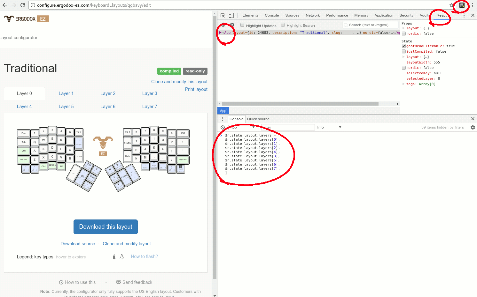Screen dimensions: 477x297
Task: Toggle the nordic checkbox under State
Action: tap(404, 68)
